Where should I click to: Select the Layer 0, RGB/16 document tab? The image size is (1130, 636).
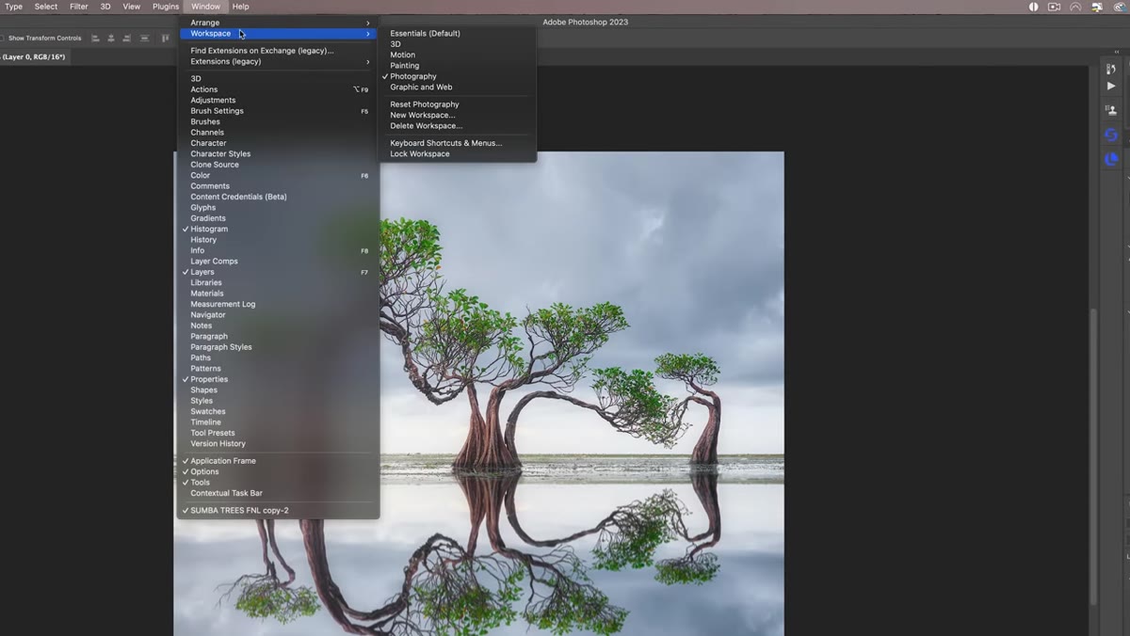point(33,57)
